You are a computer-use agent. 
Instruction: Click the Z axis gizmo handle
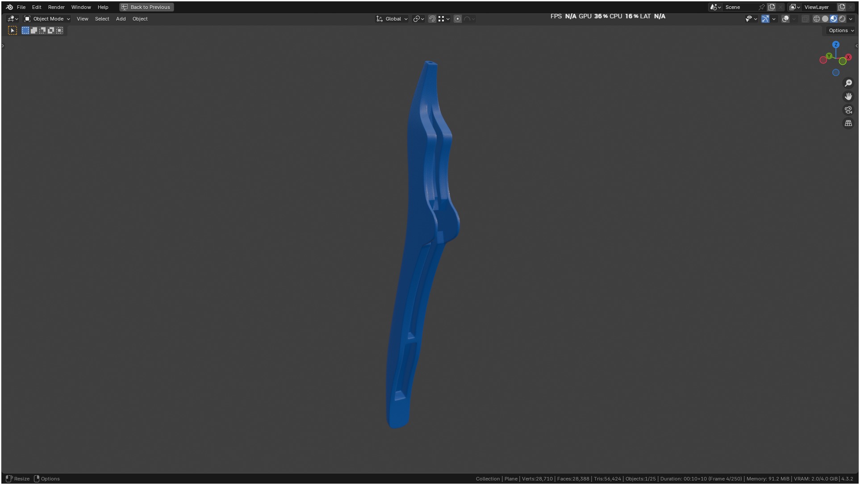[836, 45]
